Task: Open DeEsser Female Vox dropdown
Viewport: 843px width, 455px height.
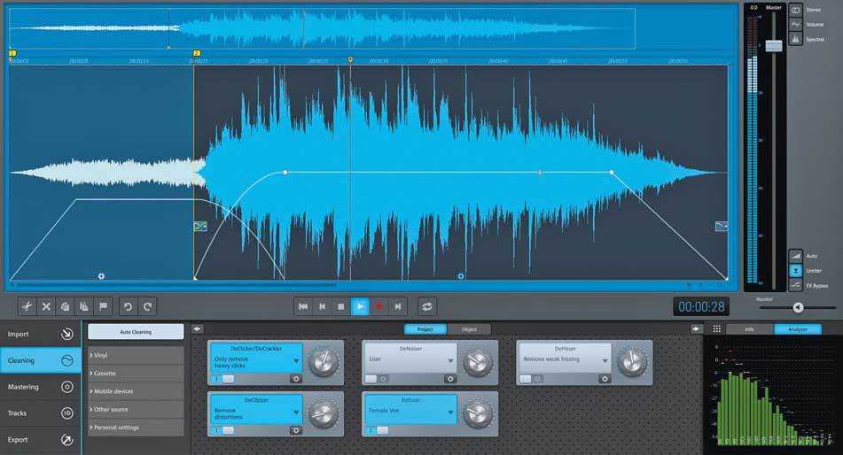Action: (450, 413)
